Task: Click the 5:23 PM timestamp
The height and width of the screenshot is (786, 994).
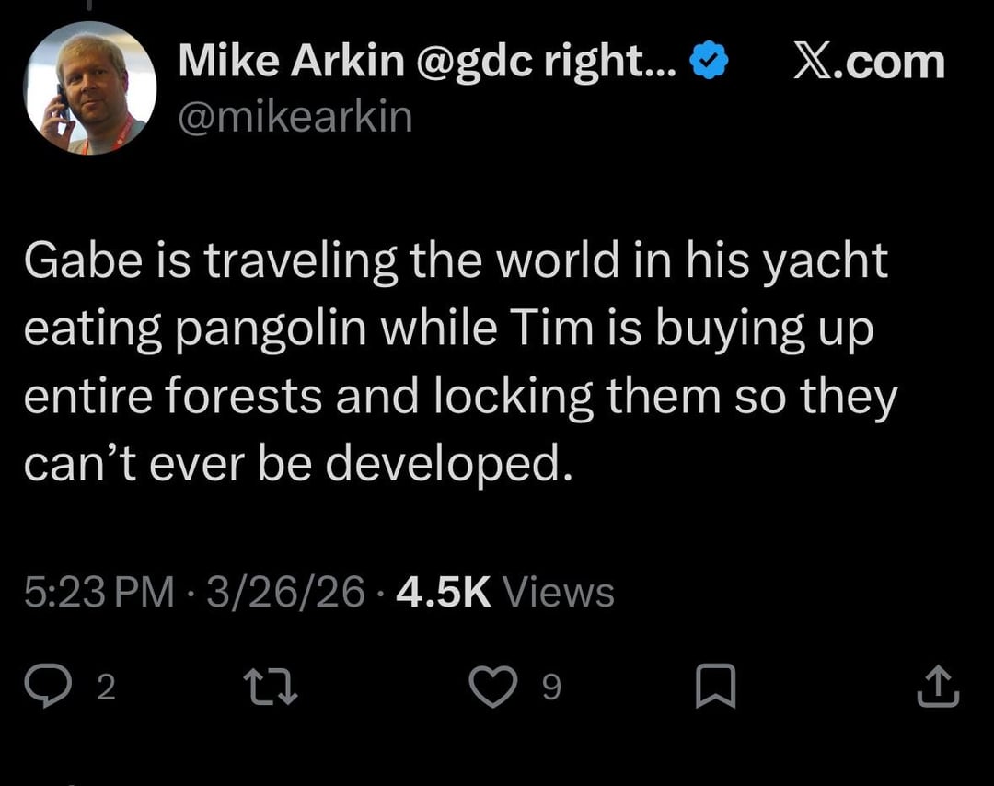Action: [98, 592]
